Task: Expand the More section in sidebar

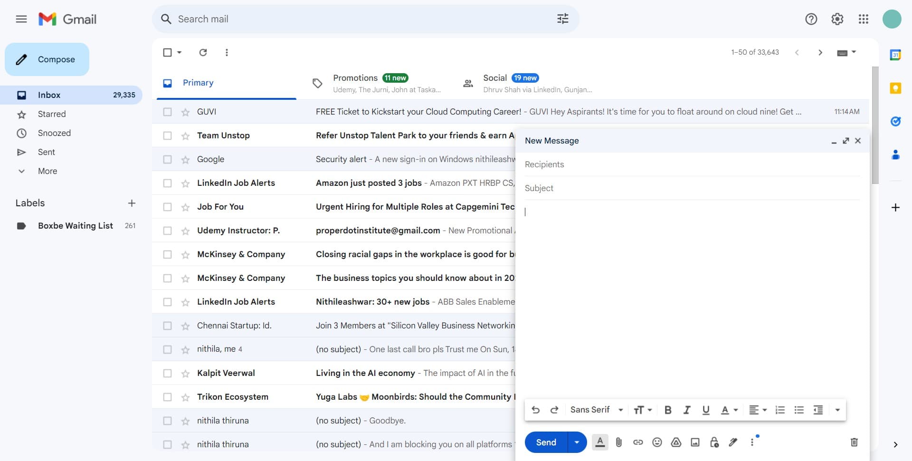Action: [x=47, y=171]
